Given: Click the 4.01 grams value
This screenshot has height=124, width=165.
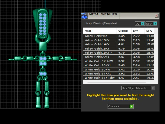Looking at the screenshot, I should [x=121, y=44].
